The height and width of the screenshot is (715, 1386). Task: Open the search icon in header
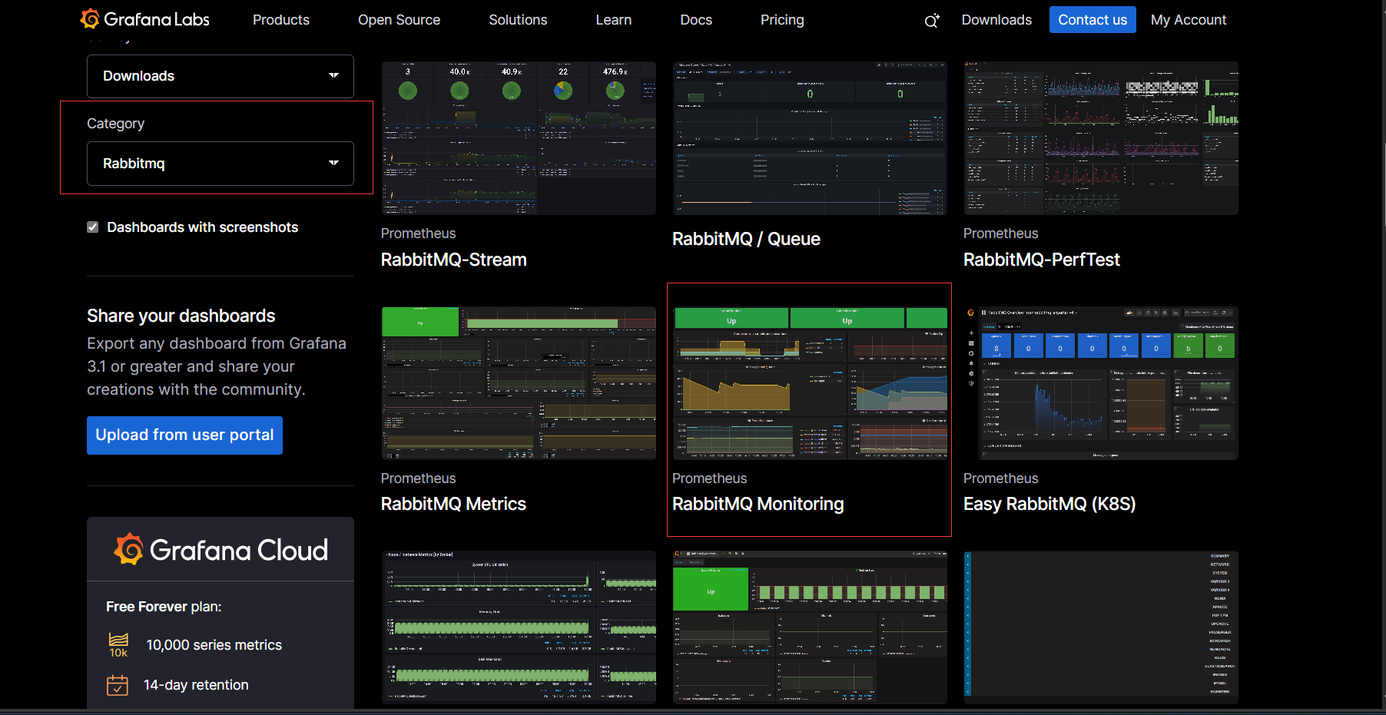point(931,21)
